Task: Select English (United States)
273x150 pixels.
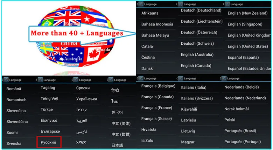Action: [248, 46]
